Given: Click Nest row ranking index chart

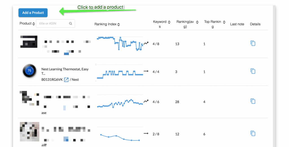Looking at the screenshot, I should pos(120,73).
